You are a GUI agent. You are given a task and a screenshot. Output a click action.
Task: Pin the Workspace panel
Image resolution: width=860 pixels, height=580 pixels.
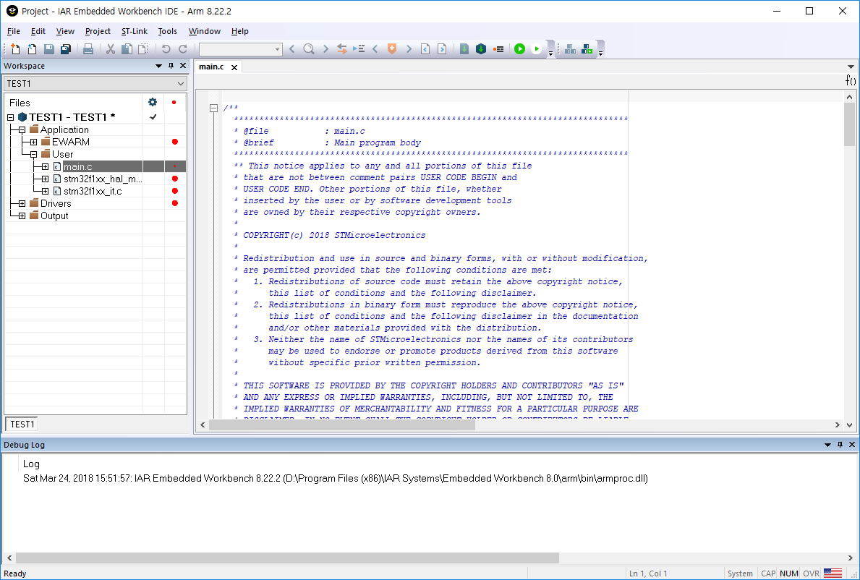coord(171,66)
